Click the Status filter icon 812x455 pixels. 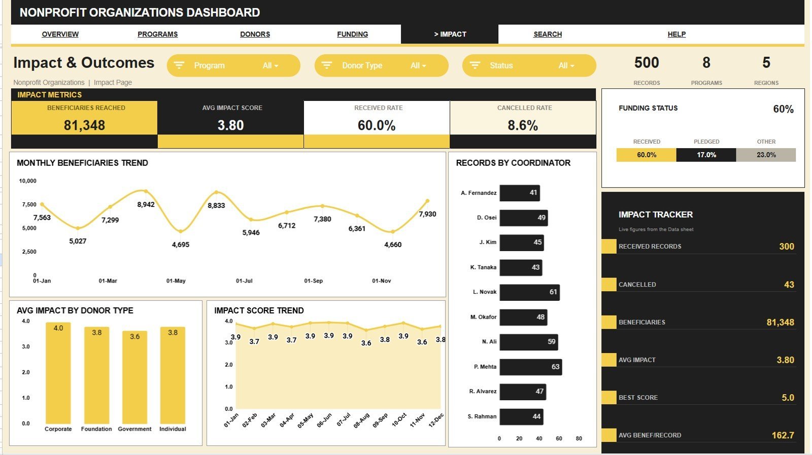coord(475,65)
